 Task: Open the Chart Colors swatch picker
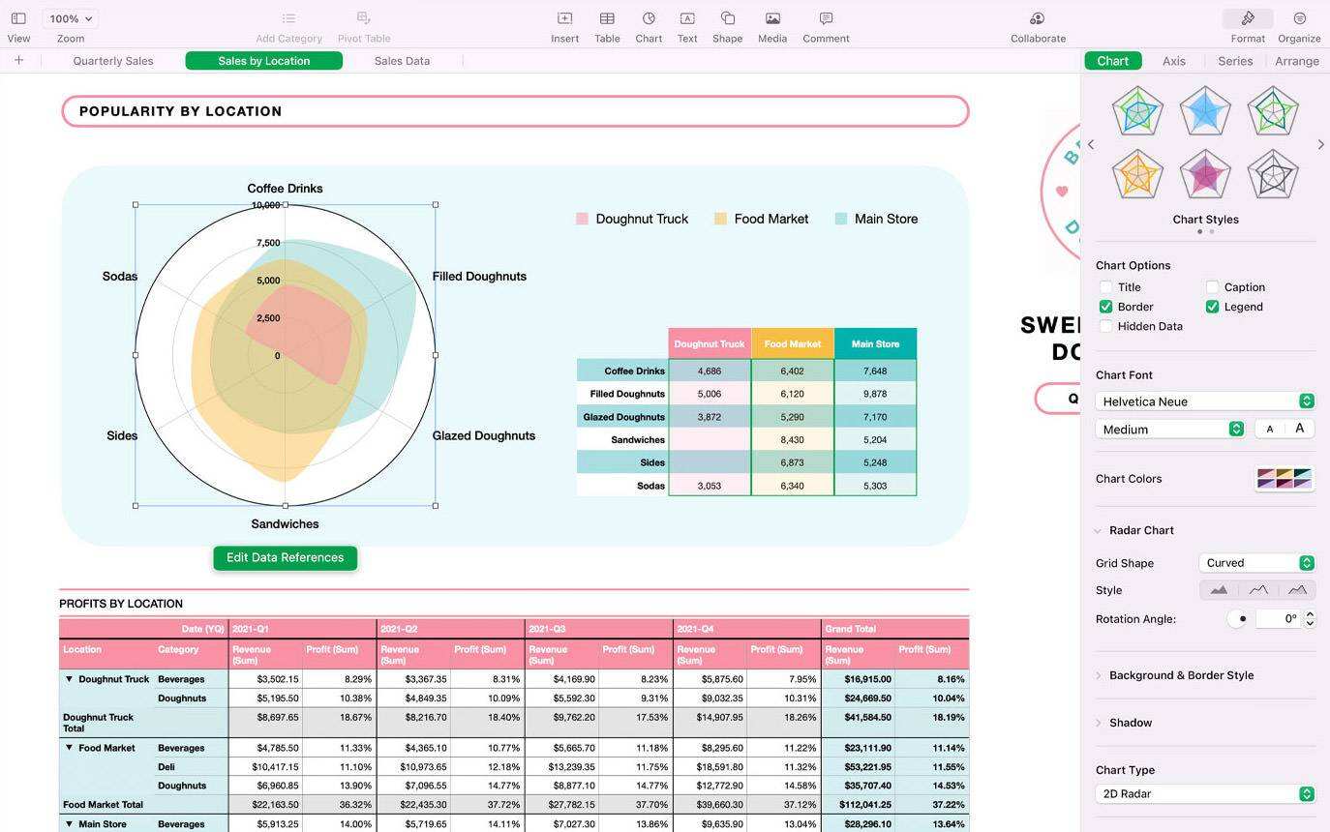[x=1284, y=479]
